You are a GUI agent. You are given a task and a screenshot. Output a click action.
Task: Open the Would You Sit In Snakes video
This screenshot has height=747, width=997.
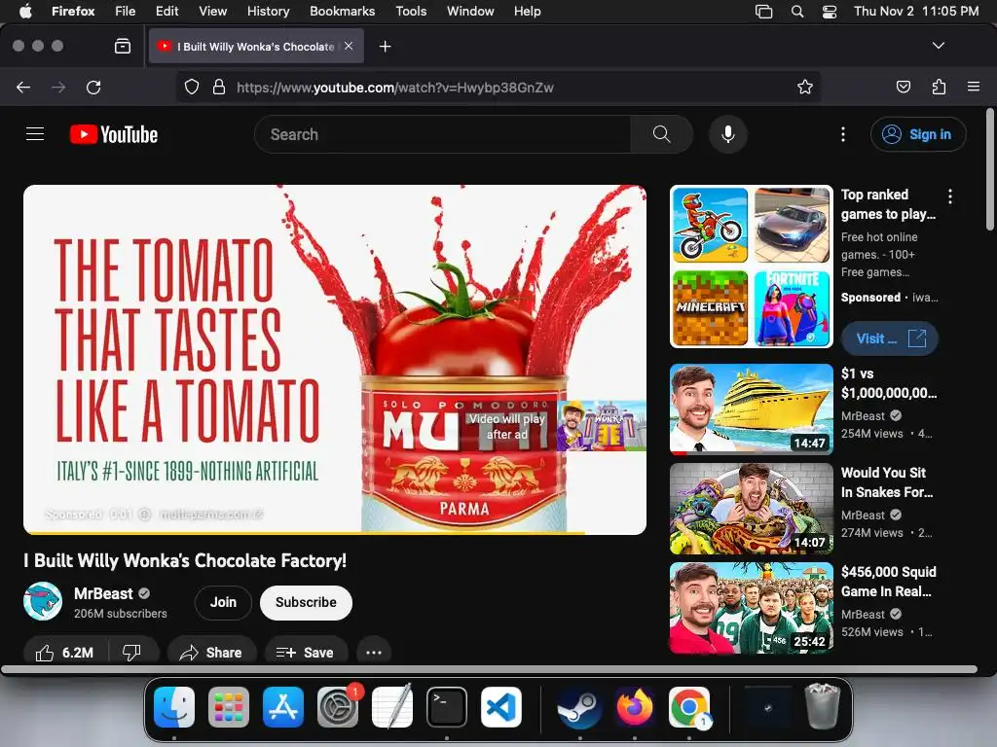coord(752,508)
